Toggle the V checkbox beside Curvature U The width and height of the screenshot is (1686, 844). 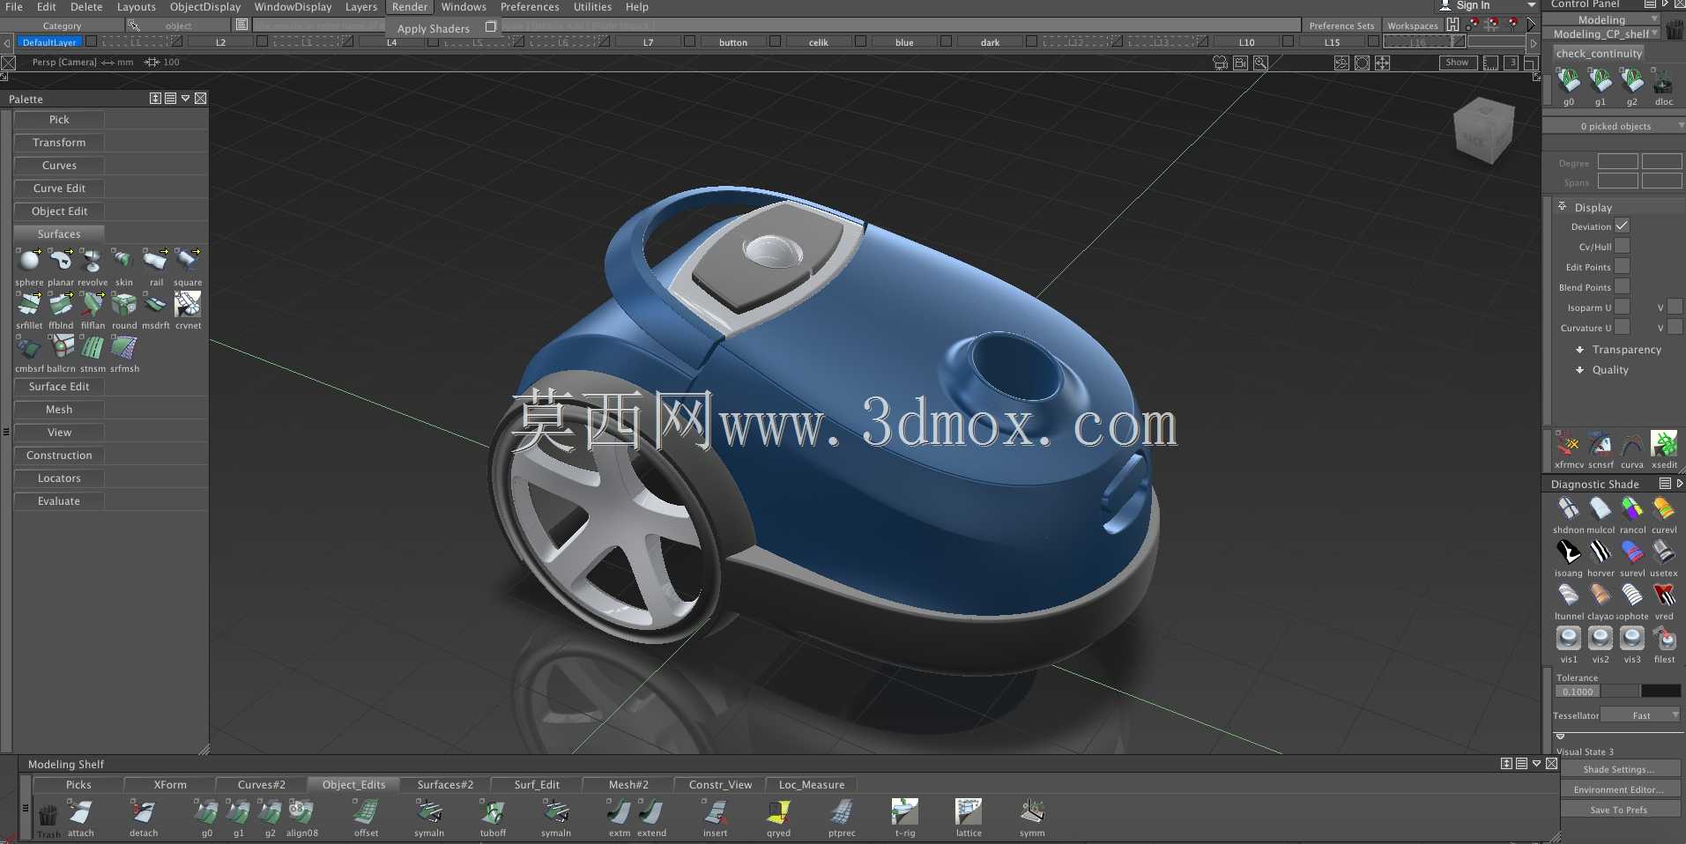[1675, 328]
